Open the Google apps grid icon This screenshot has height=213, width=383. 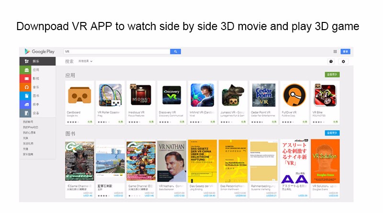[x=335, y=52]
